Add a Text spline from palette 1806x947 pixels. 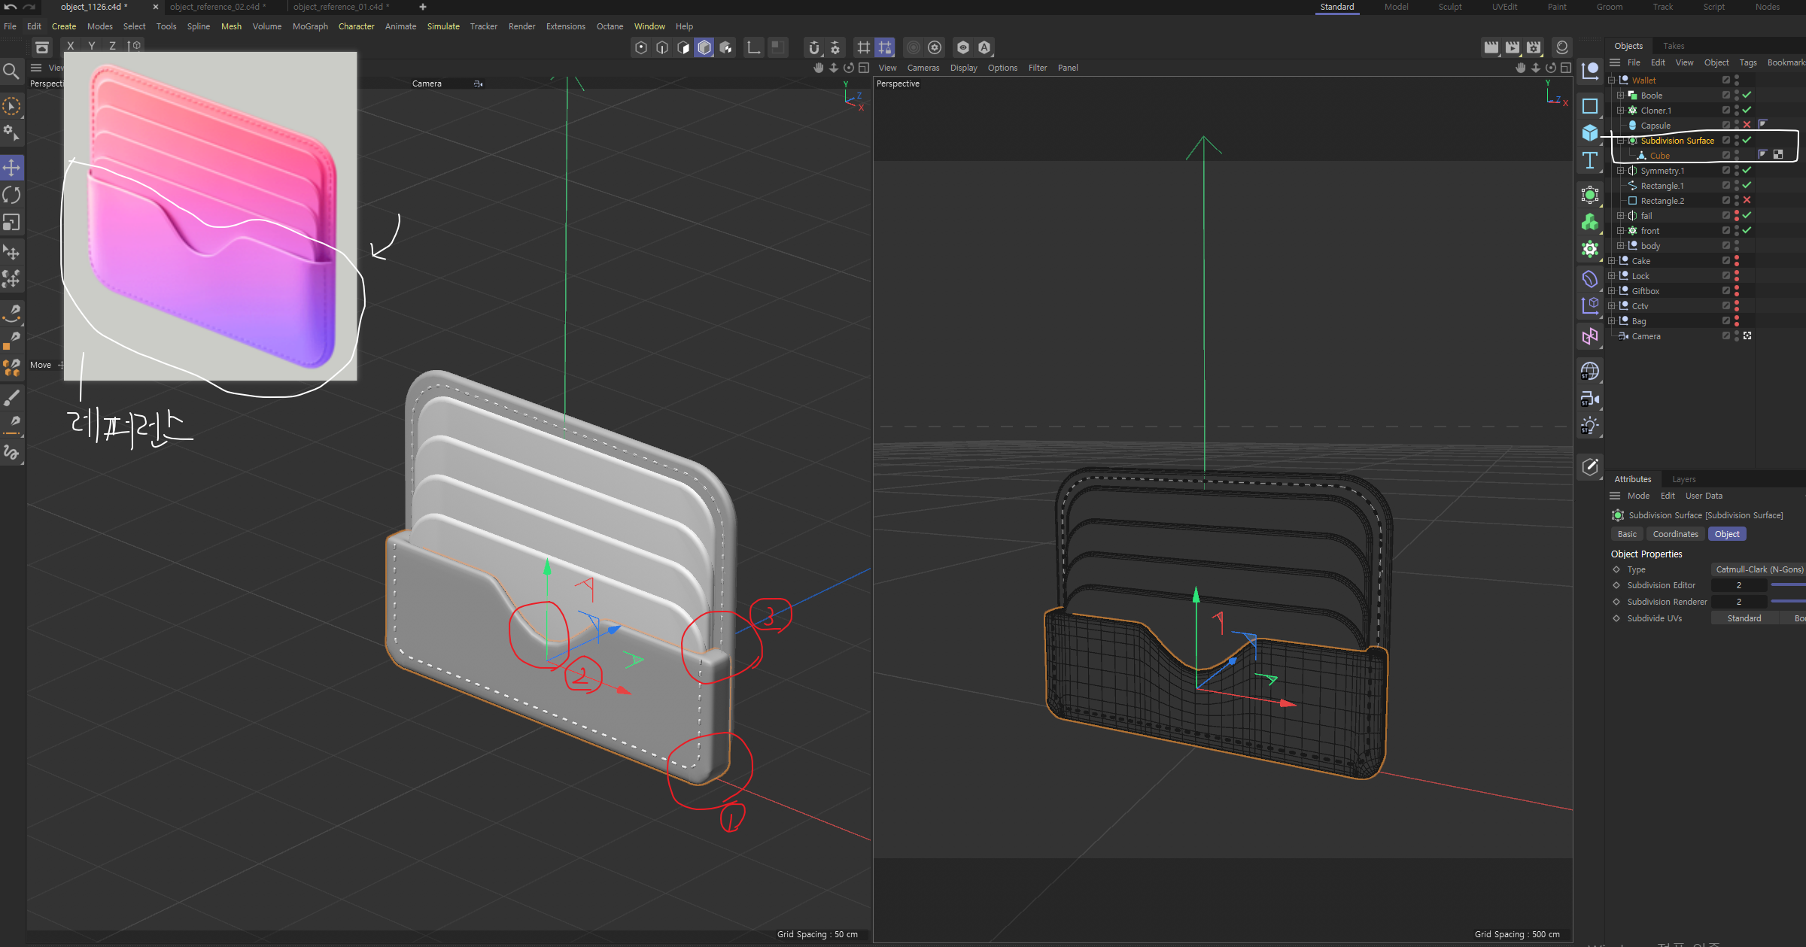tap(1589, 160)
